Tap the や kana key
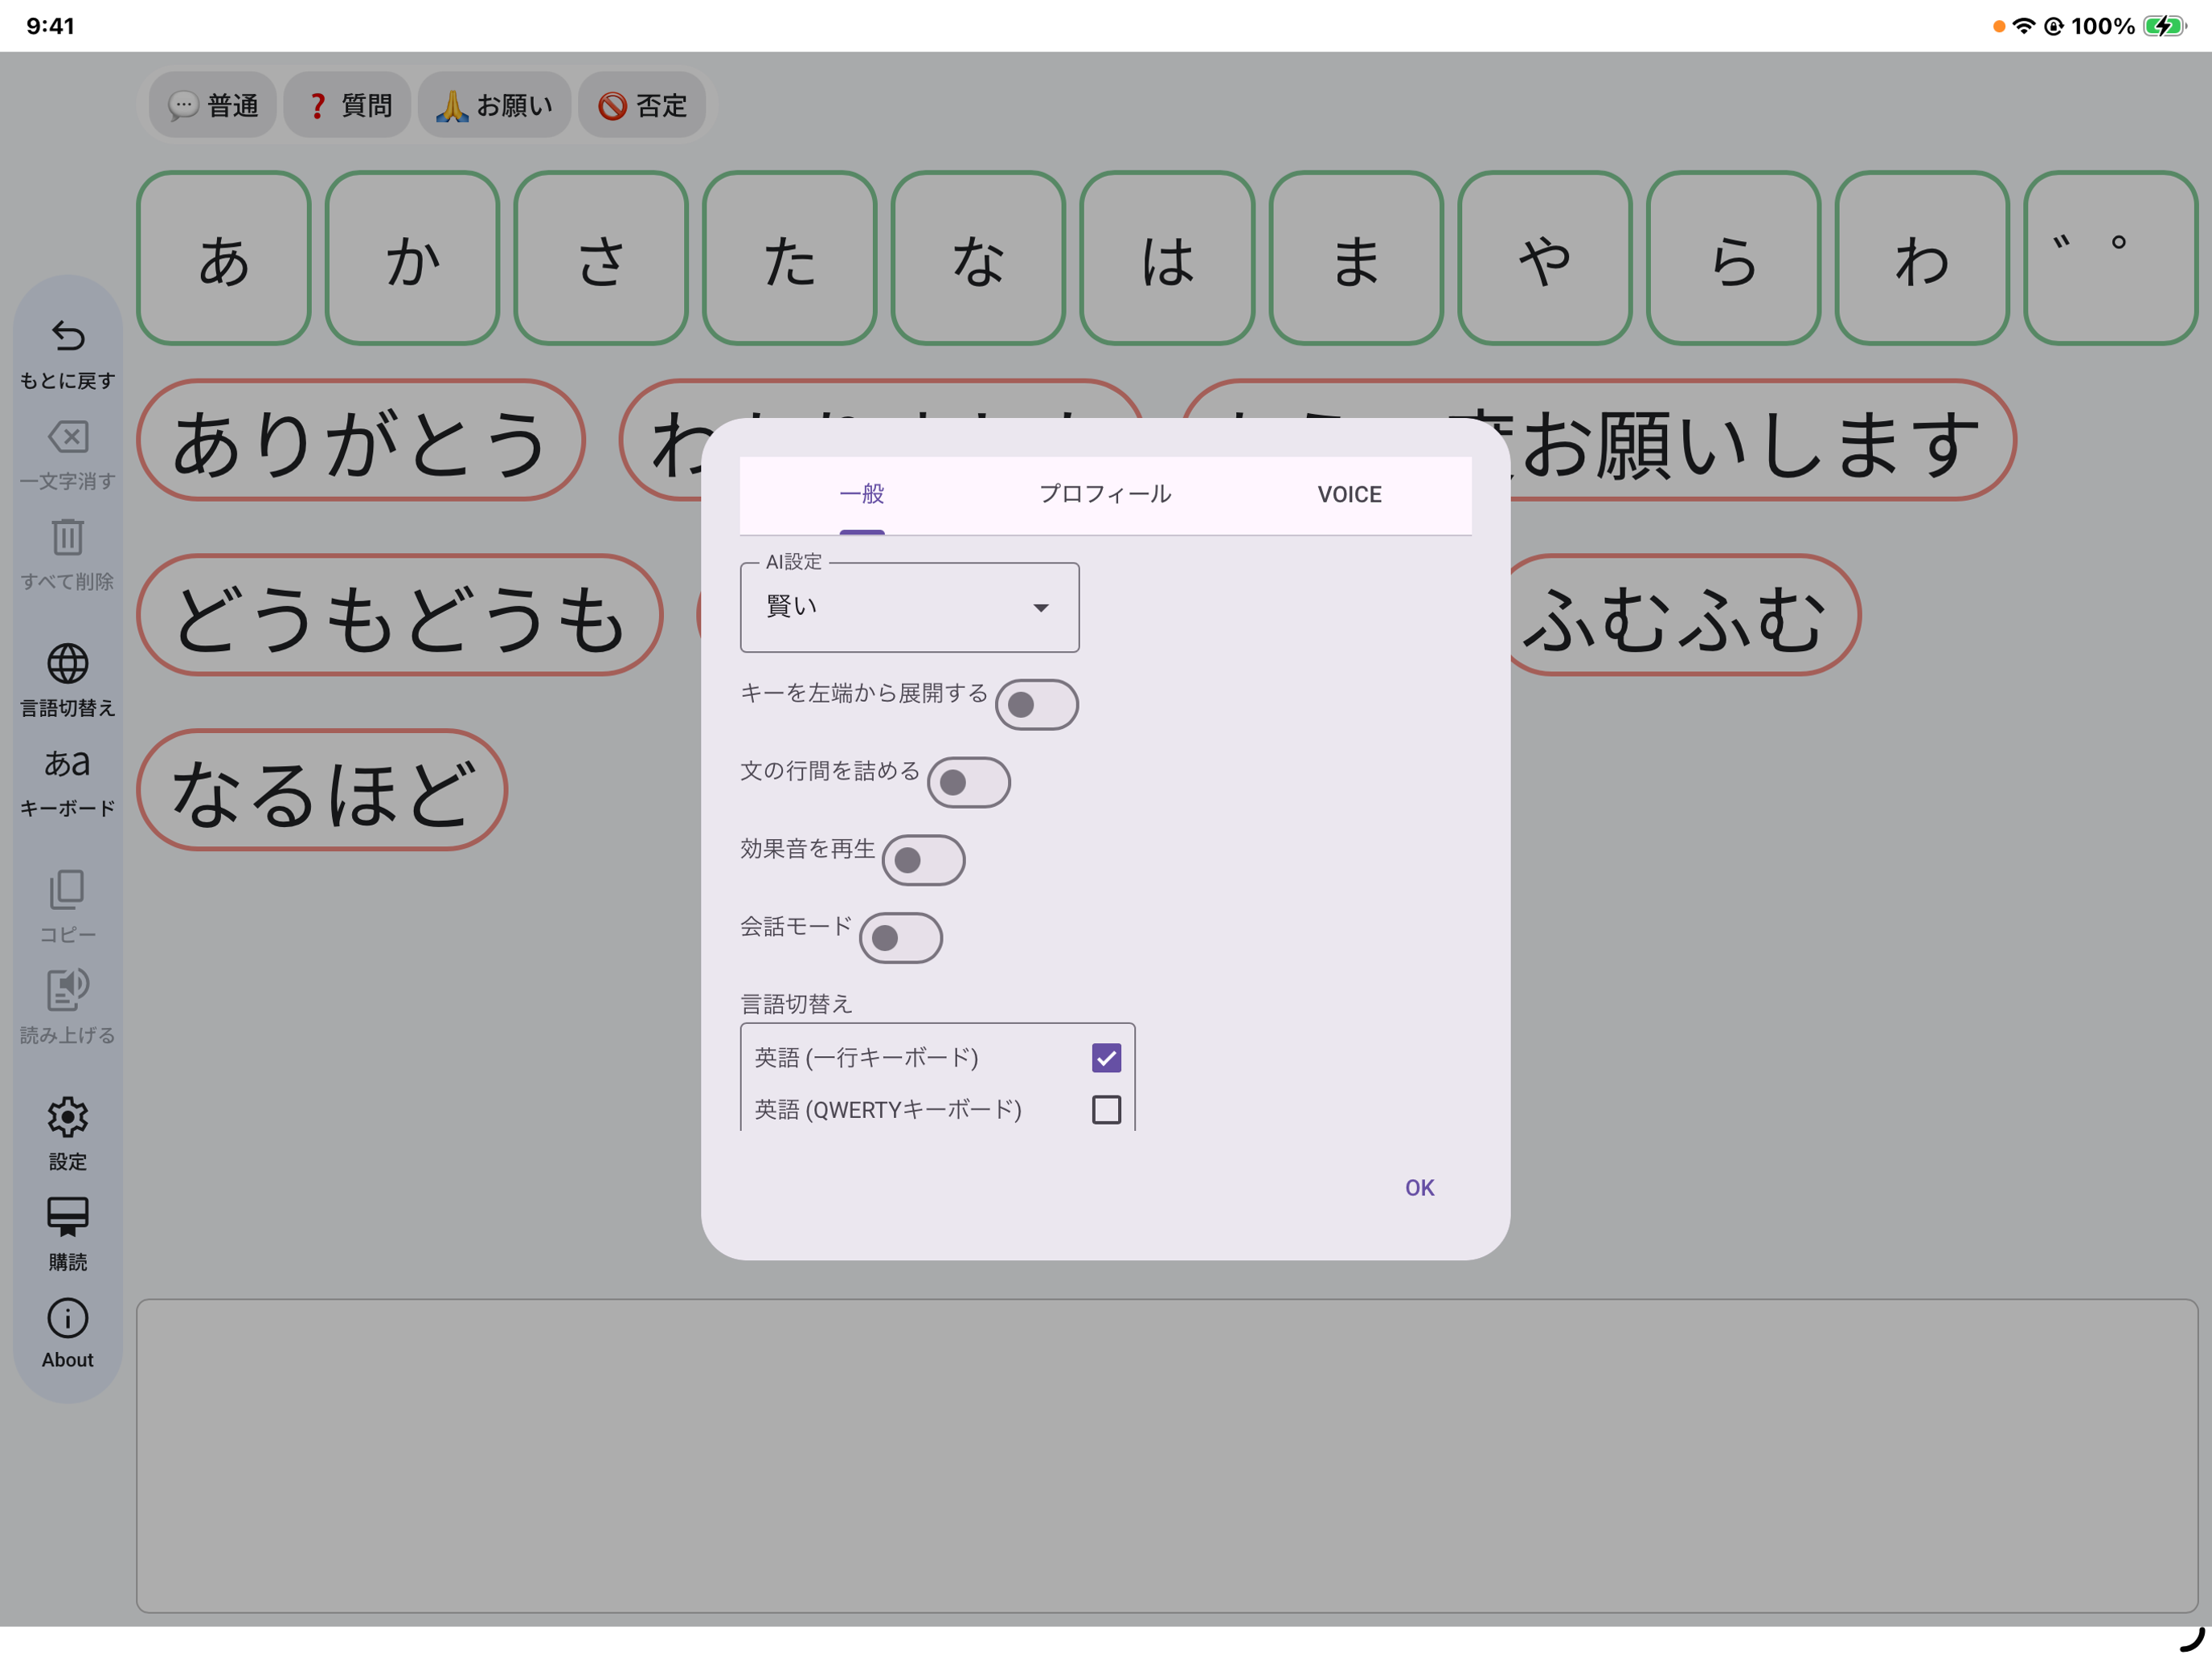Image resolution: width=2212 pixels, height=1659 pixels. pos(1545,259)
